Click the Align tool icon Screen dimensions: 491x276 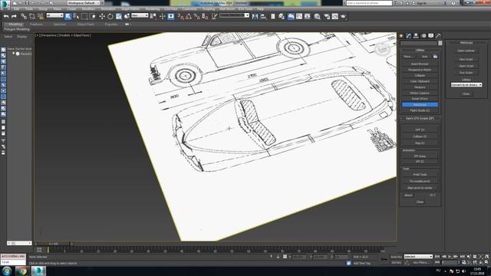(x=263, y=16)
